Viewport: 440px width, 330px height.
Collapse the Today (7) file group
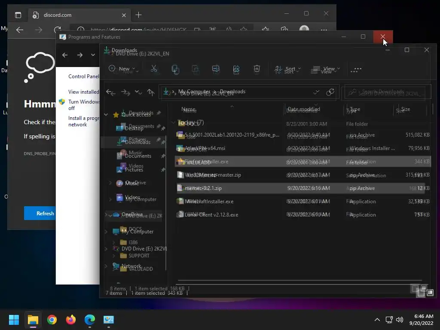pyautogui.click(x=174, y=122)
